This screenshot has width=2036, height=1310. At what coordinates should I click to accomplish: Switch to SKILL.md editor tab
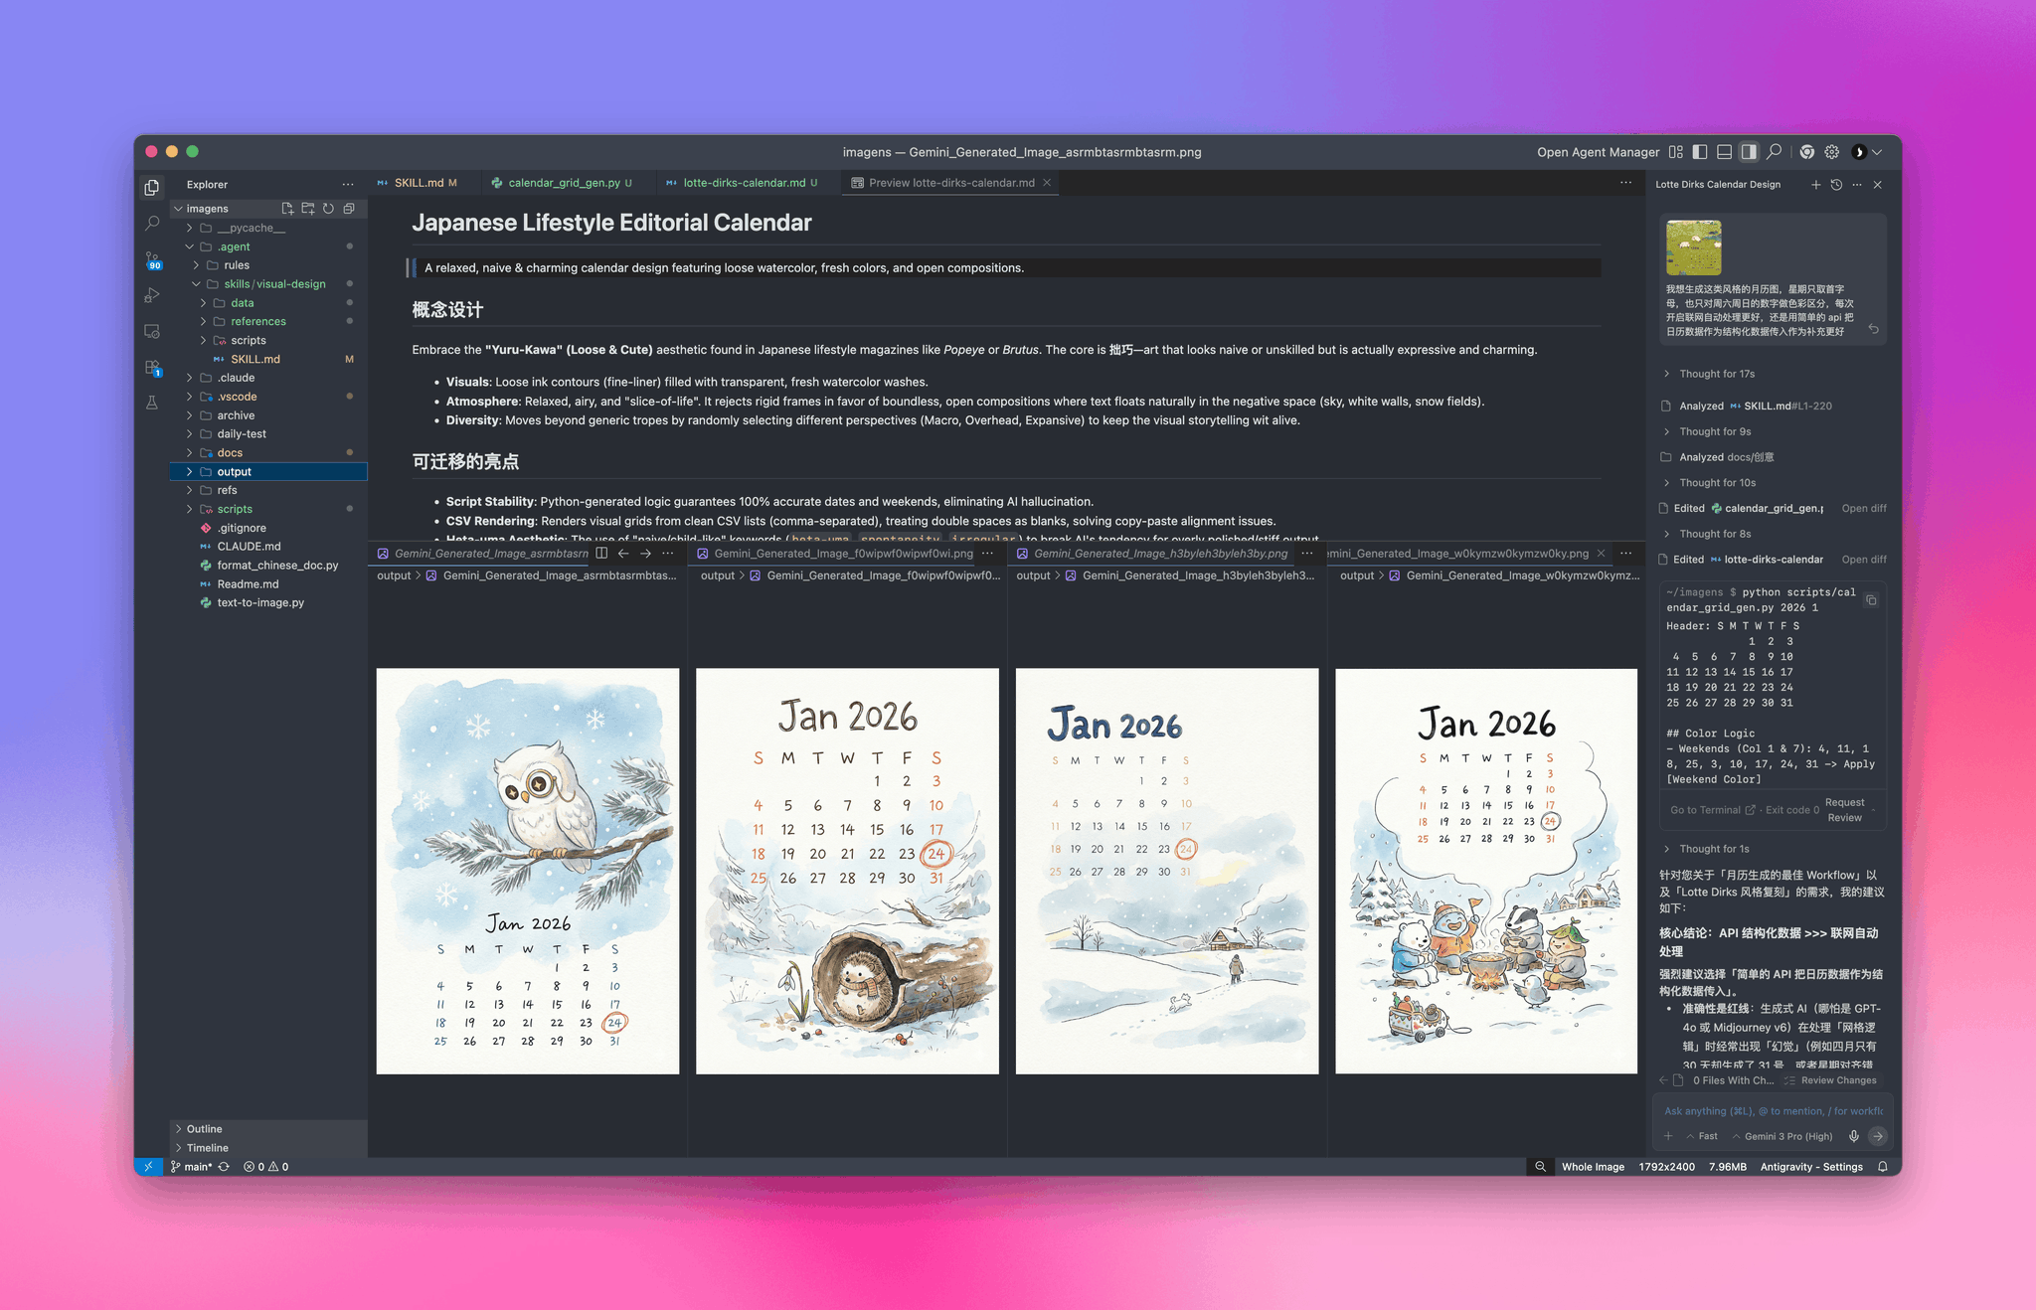[x=418, y=183]
